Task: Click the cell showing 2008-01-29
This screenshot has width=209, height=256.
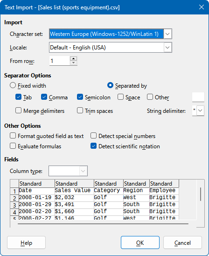Action: 36,204
